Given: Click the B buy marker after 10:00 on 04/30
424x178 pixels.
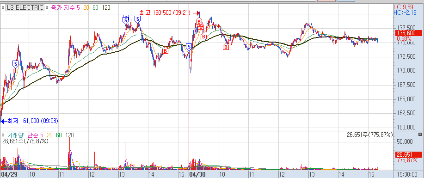Looking at the screenshot, I should (x=226, y=47).
